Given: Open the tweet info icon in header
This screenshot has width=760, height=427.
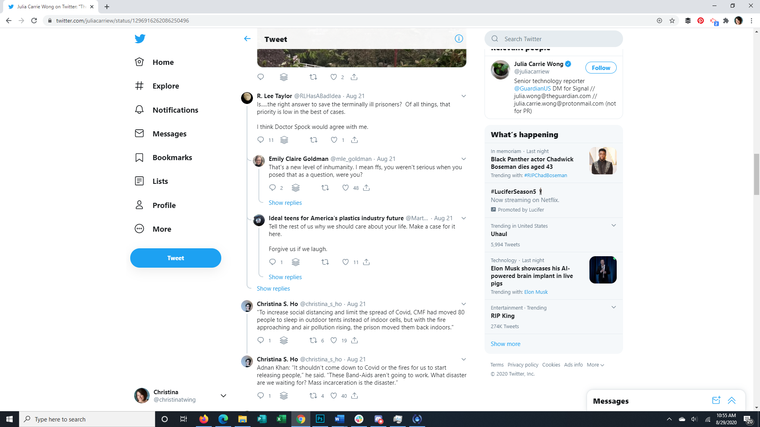Looking at the screenshot, I should tap(459, 39).
